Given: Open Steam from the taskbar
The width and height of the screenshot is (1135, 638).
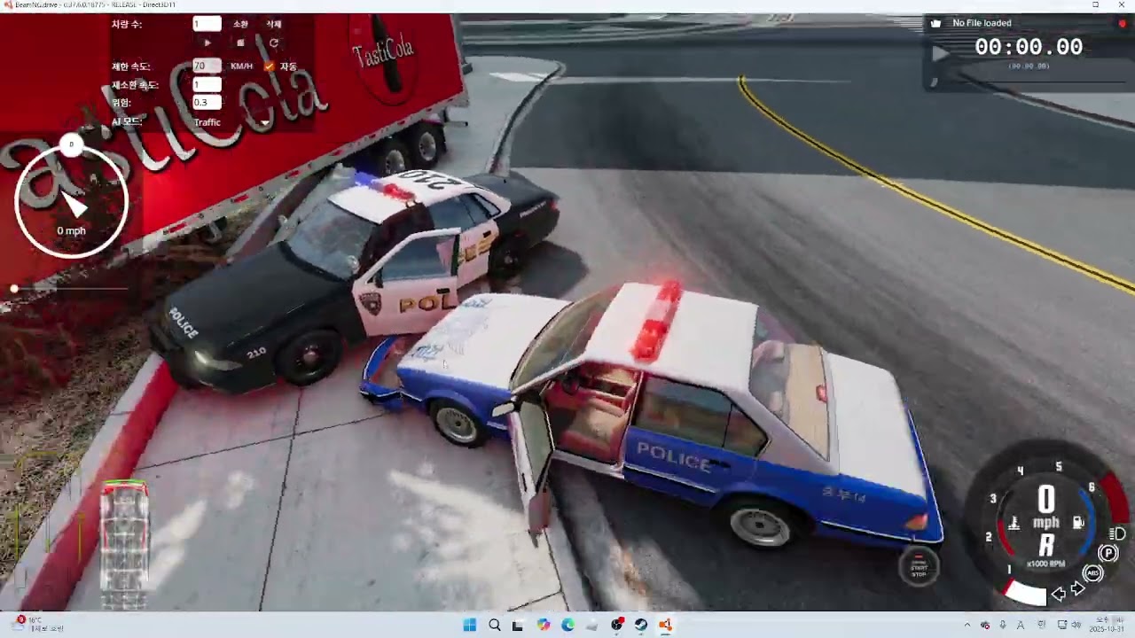Looking at the screenshot, I should [x=641, y=625].
